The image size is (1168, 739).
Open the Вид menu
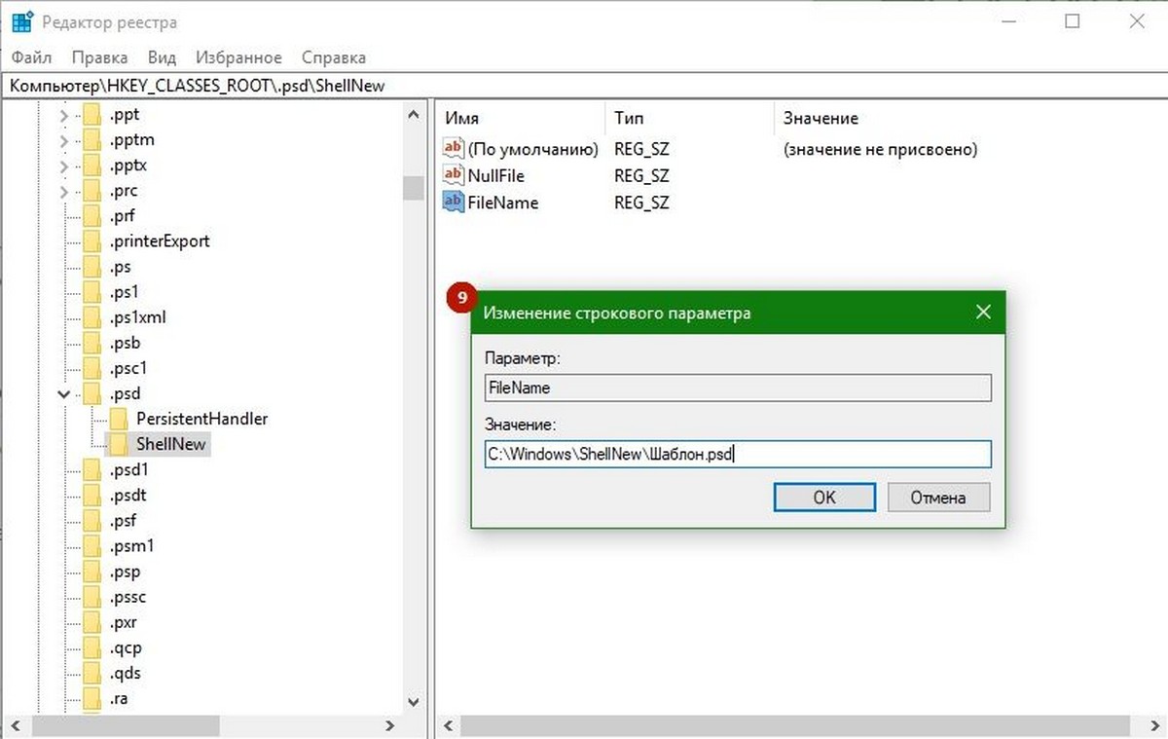coord(162,57)
